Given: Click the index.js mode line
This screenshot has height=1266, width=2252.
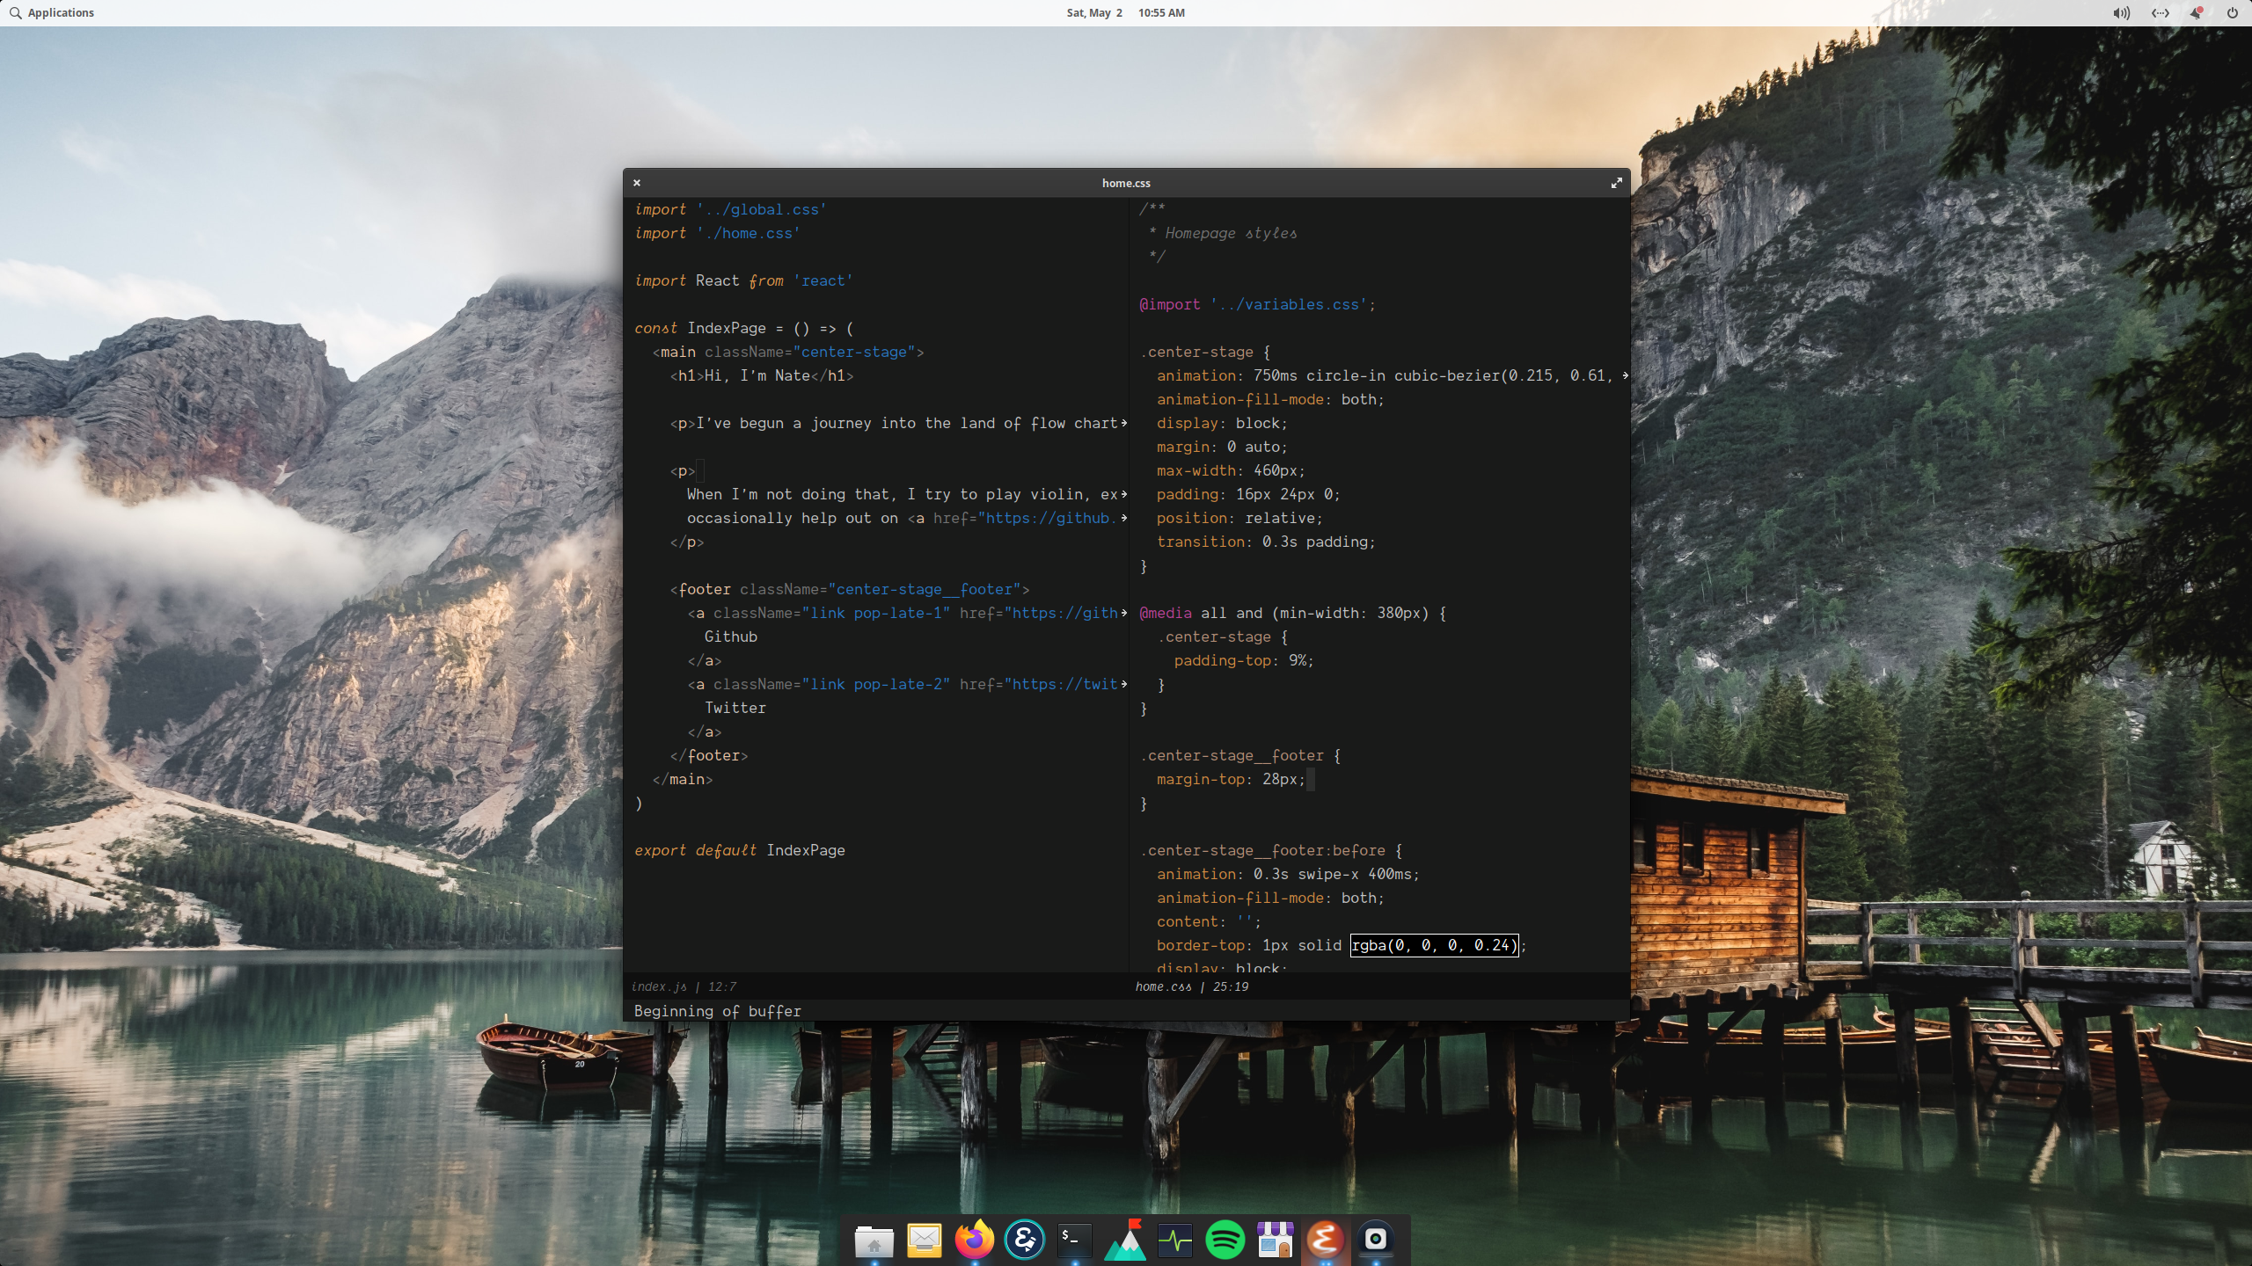Looking at the screenshot, I should click(684, 986).
